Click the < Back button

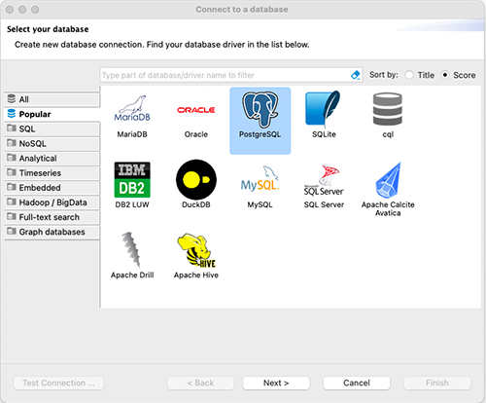200,383
